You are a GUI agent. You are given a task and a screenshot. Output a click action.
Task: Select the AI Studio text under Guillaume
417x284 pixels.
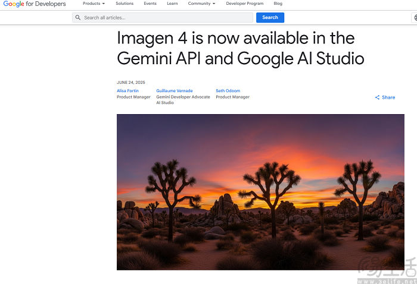pyautogui.click(x=165, y=103)
